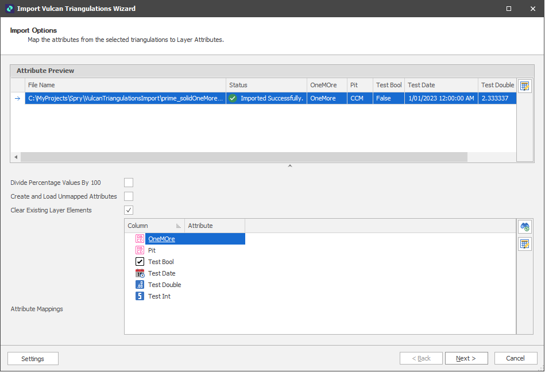Click the left arrow of horizontal scrollbar

[x=16, y=157]
